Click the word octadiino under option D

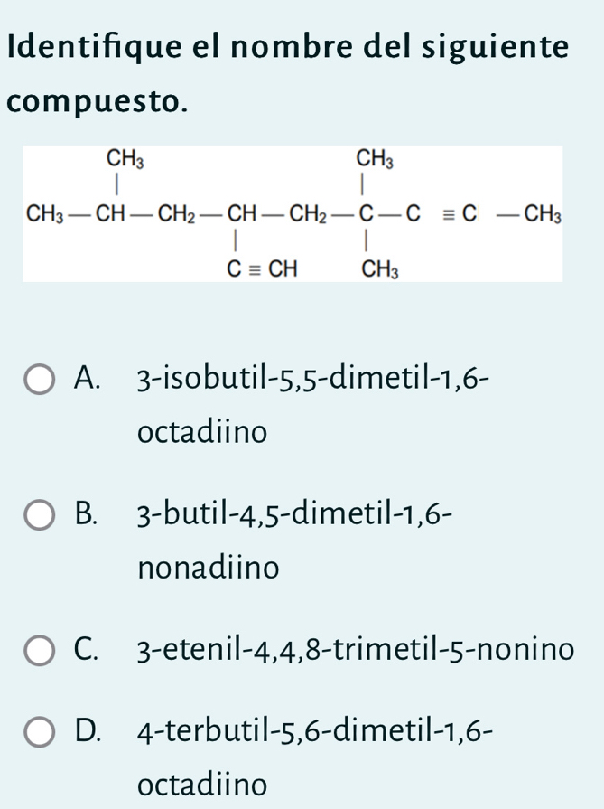click(203, 782)
